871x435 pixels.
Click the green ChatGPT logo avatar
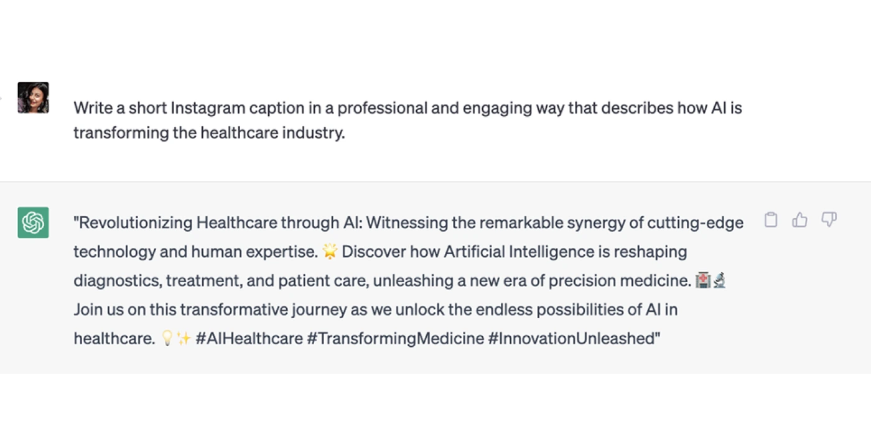point(33,222)
